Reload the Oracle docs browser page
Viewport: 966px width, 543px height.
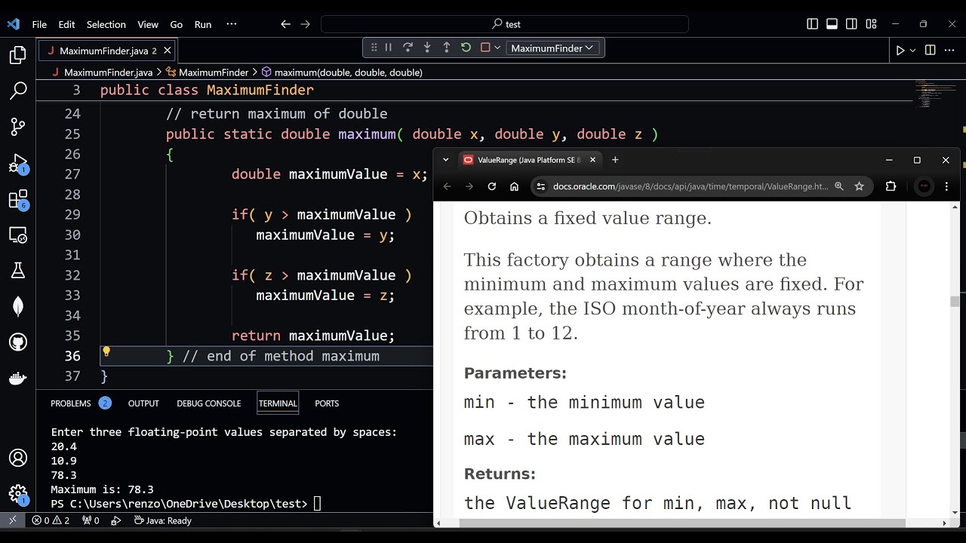[x=492, y=186]
